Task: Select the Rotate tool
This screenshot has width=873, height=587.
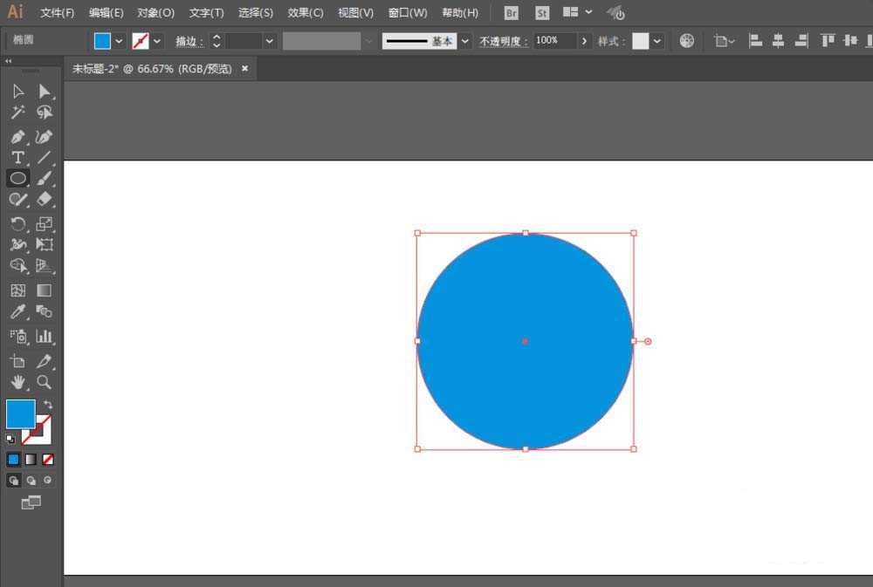Action: [17, 224]
